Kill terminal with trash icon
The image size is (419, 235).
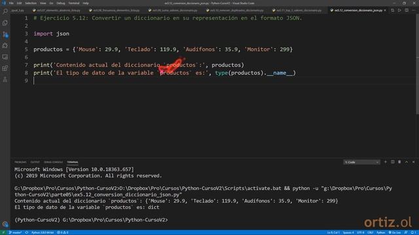click(399, 162)
